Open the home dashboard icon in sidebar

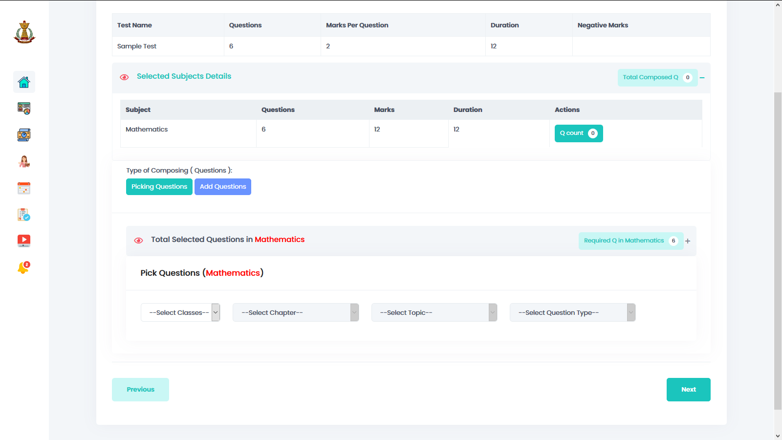pyautogui.click(x=24, y=82)
